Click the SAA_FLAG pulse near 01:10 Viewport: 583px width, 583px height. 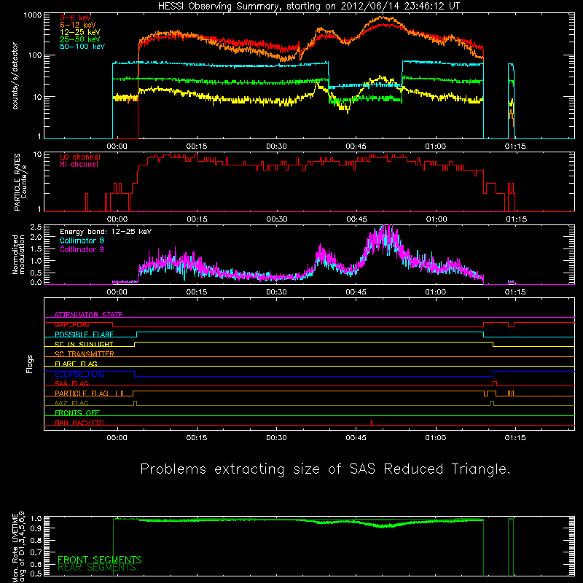[x=495, y=384]
